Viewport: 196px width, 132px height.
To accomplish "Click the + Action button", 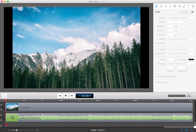I will [184, 12].
